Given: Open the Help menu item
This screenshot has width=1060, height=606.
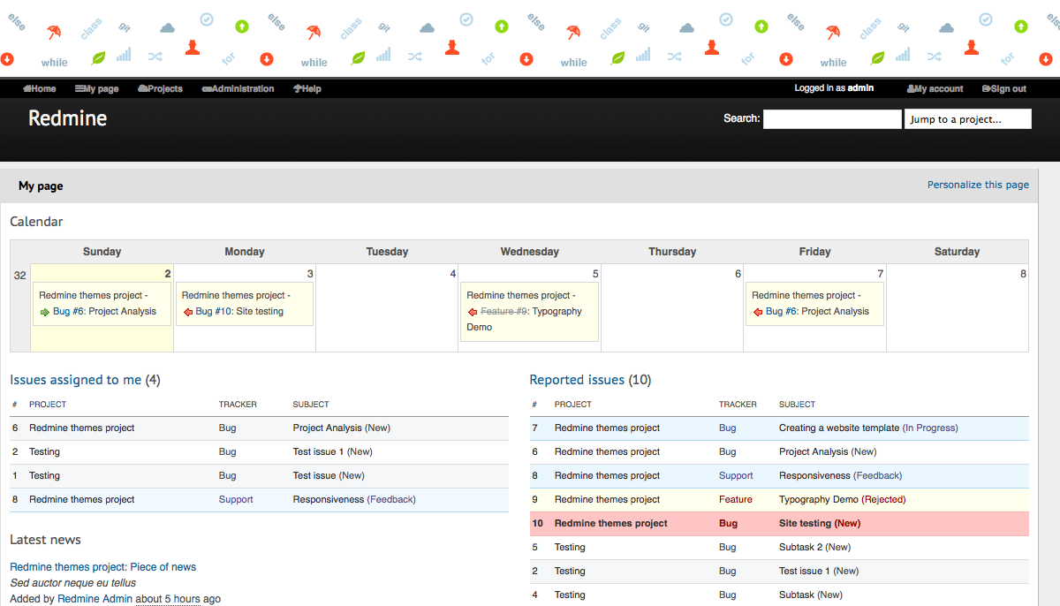Looking at the screenshot, I should 307,88.
